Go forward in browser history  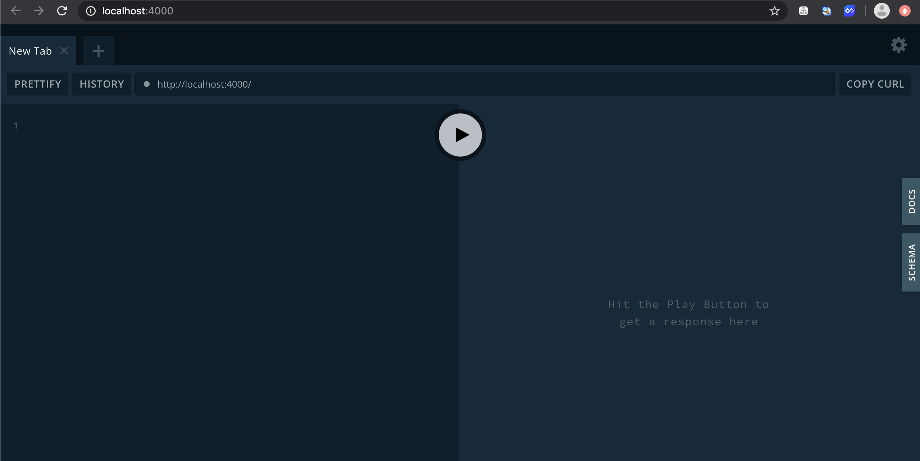click(38, 11)
